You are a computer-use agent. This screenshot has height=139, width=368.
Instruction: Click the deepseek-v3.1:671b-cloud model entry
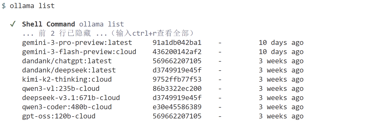pos(71,98)
